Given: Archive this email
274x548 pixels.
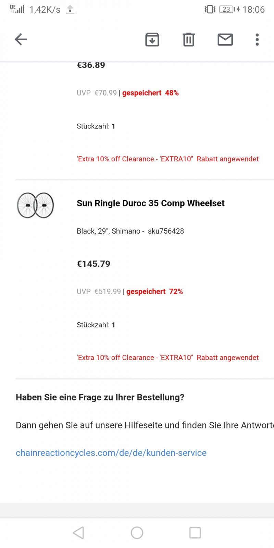Looking at the screenshot, I should [x=152, y=39].
